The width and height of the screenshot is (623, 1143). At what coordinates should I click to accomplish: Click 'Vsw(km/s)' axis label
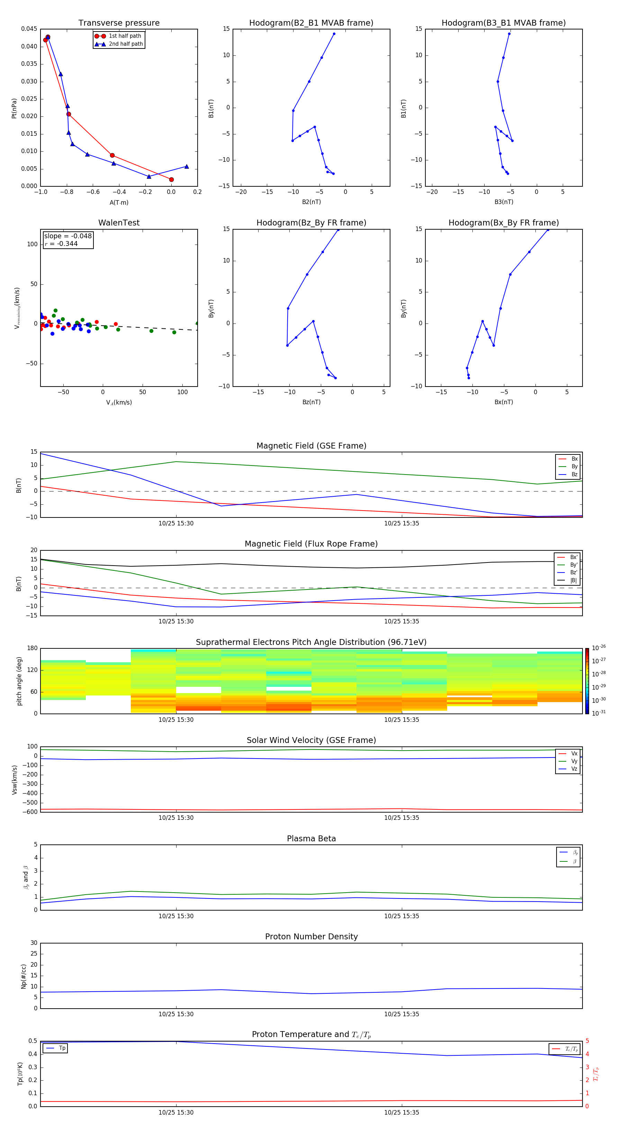tap(14, 780)
